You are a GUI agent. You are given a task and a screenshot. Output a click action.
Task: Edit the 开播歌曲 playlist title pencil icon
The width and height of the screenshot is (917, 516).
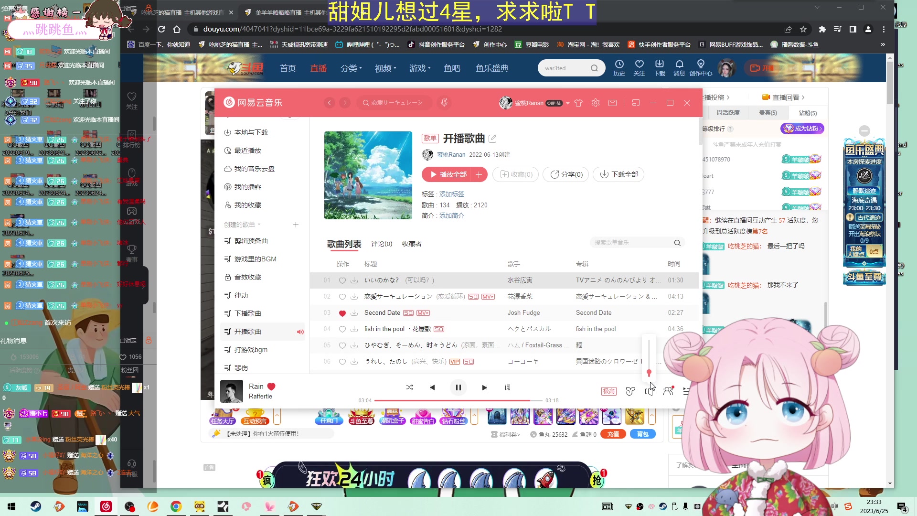[492, 139]
